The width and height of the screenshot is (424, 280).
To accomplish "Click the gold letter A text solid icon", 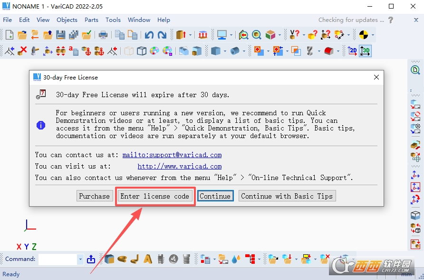I will click(148, 259).
